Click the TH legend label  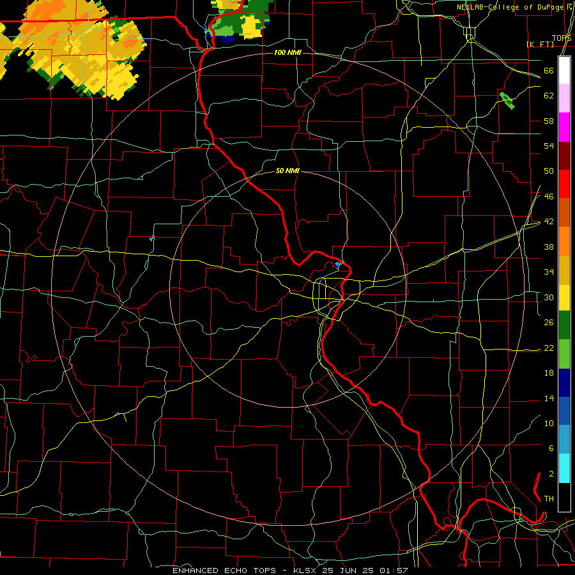pos(549,499)
